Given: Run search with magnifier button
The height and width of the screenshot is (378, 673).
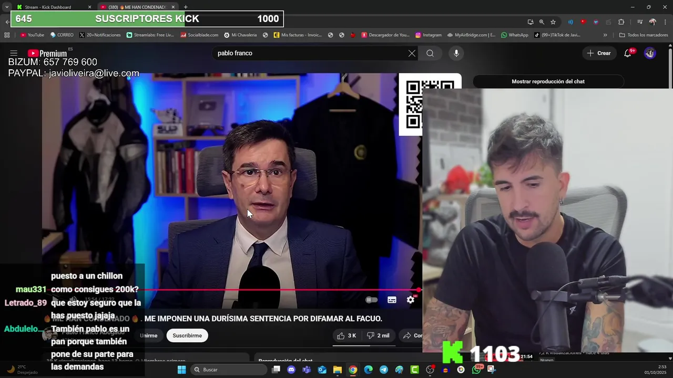Looking at the screenshot, I should (430, 53).
